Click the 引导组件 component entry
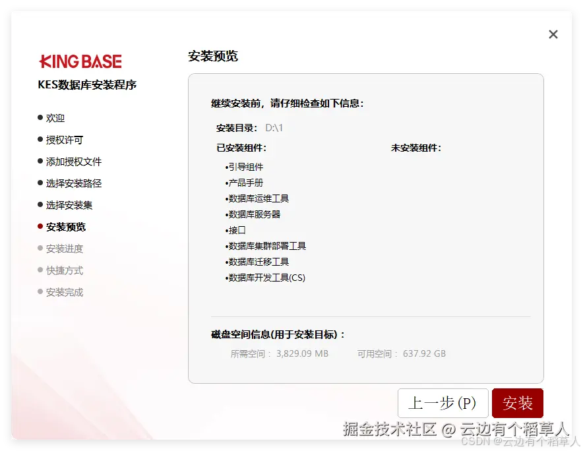583x451 pixels. 244,167
